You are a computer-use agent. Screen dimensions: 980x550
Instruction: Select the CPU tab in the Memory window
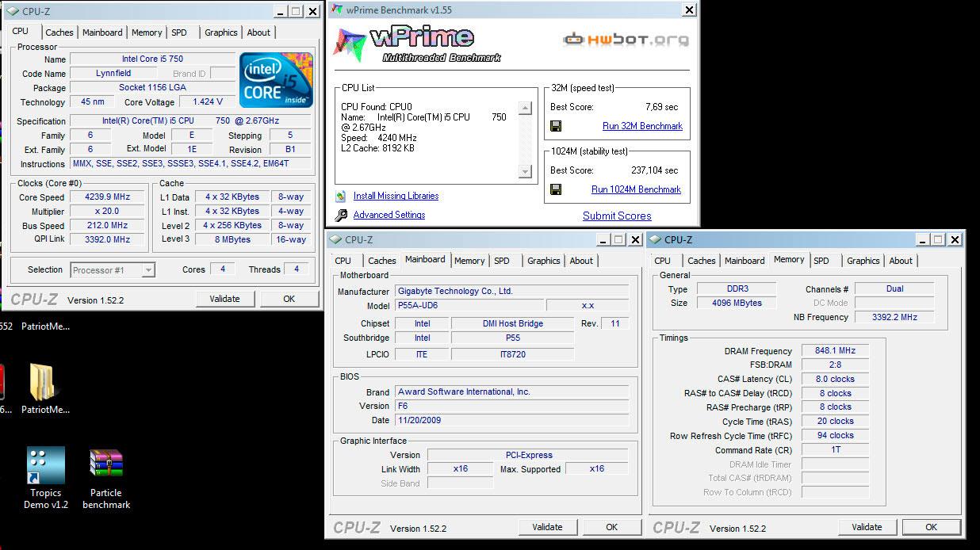point(663,261)
